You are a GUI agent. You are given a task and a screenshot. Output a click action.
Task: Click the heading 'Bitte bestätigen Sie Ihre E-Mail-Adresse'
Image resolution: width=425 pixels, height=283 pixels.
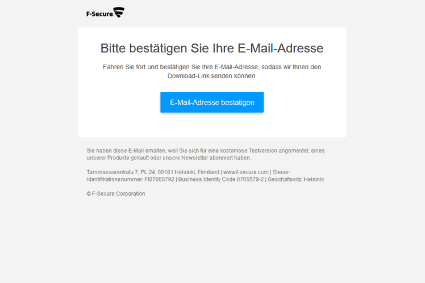212,48
